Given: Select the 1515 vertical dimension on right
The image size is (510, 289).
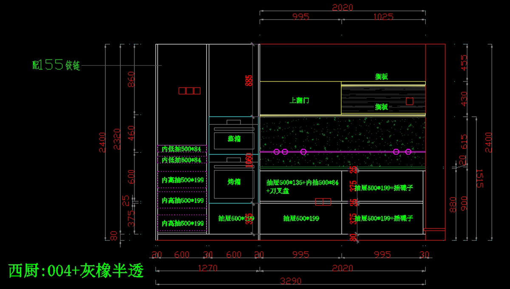Looking at the screenshot, I should point(479,178).
